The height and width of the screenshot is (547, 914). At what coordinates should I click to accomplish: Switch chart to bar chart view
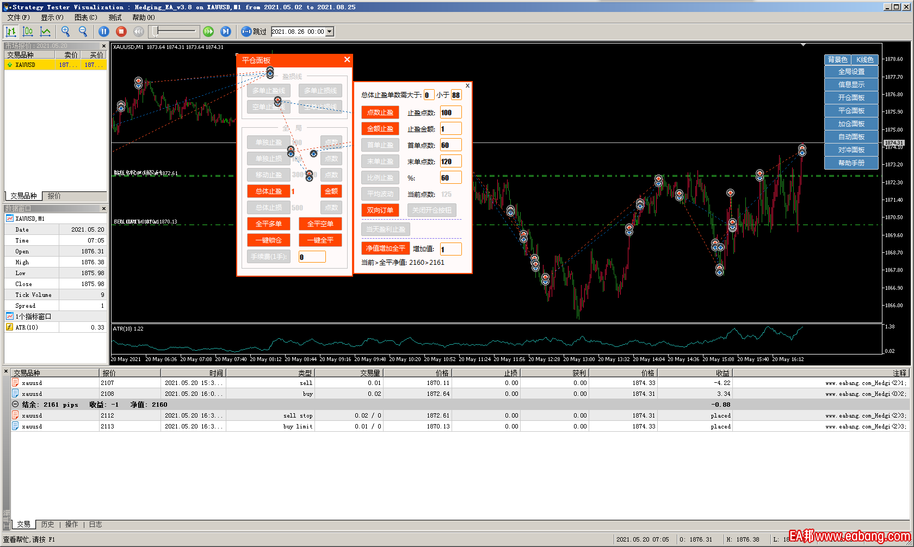tap(11, 32)
